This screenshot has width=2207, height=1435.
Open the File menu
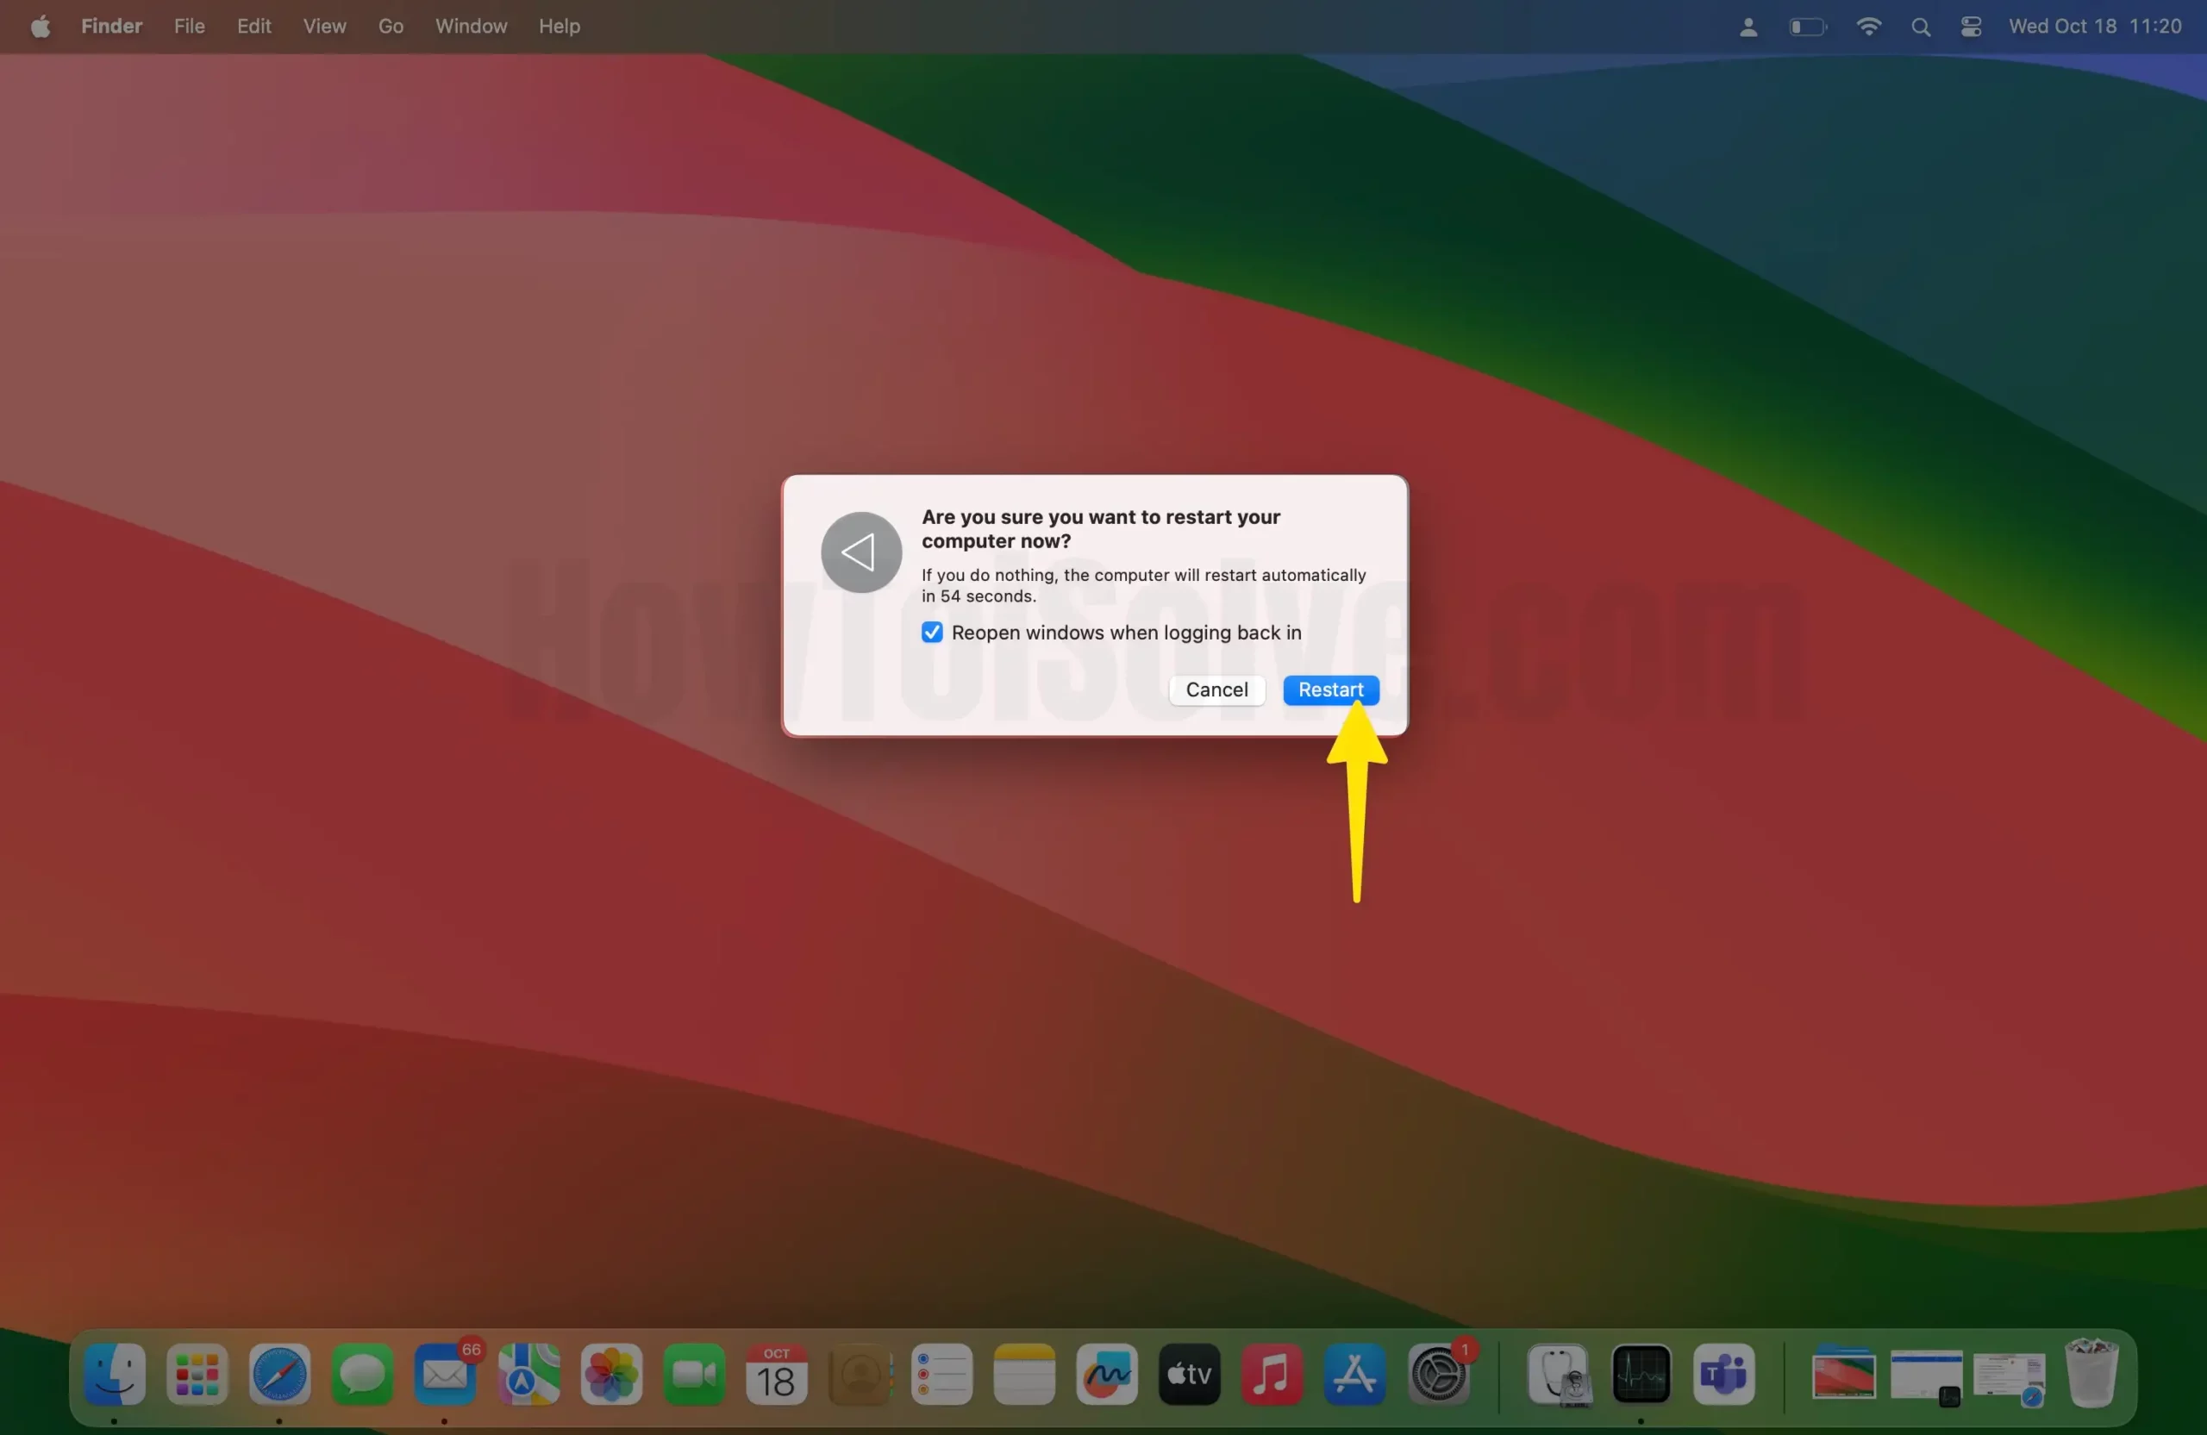click(x=189, y=26)
